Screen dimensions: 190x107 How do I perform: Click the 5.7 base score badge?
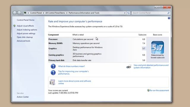pos(158,48)
